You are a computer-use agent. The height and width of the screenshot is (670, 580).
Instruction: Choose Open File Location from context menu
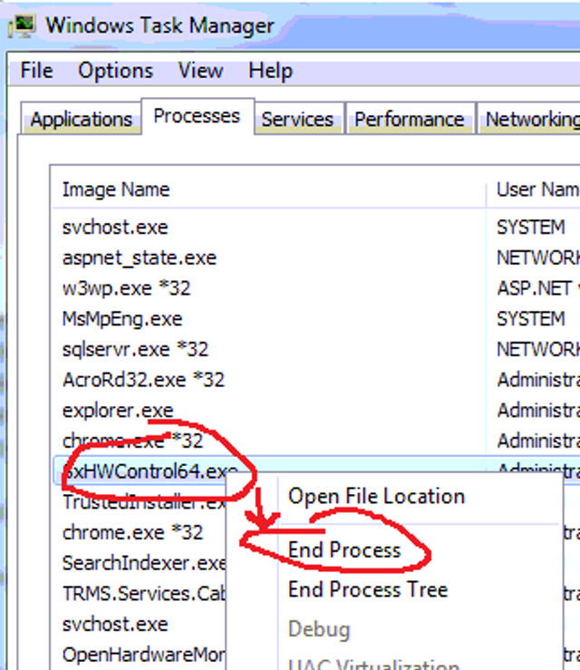click(x=376, y=496)
